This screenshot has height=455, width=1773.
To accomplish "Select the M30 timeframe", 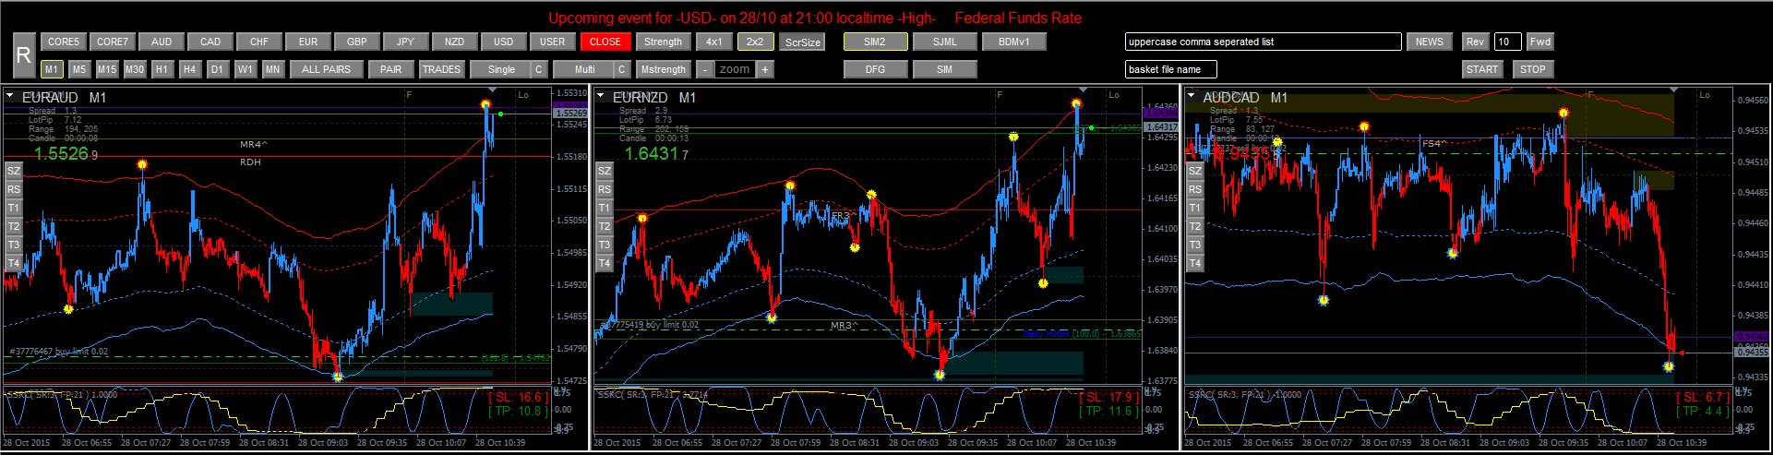I will (135, 69).
